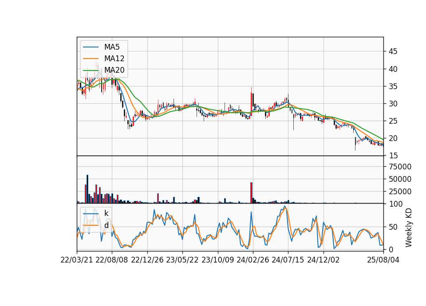The width and height of the screenshot is (426, 306).
Task: Click the 22/12/26 date axis label
Action: point(147,260)
